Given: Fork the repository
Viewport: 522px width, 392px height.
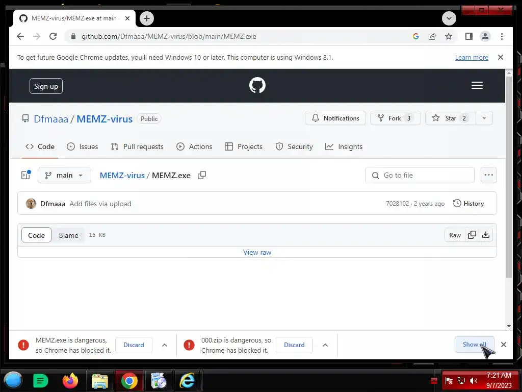Looking at the screenshot, I should pyautogui.click(x=395, y=118).
